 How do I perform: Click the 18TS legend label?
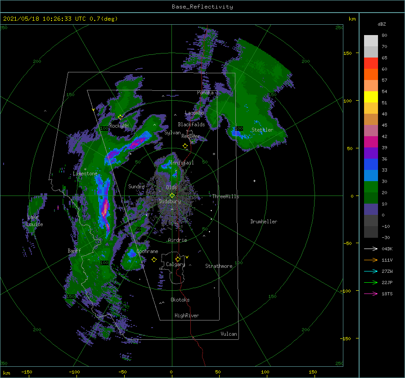coord(387,294)
